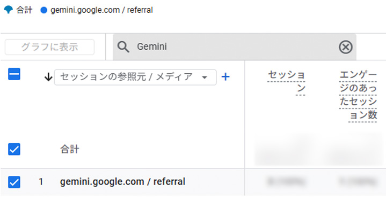Viewport: 386px width, 209px height.
Task: Toggle the select-all rows checkbox
Action: pos(14,74)
